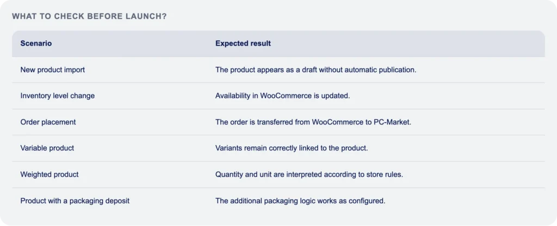Screen dimensions: 557x226
Task: Click 'store rules' in weighted product row
Action: [386, 174]
